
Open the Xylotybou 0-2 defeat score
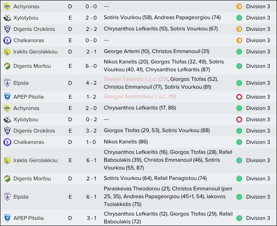(91, 120)
